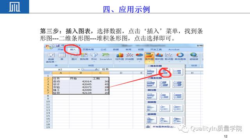
Task: Select row header 10
Action: pyautogui.click(x=48, y=101)
